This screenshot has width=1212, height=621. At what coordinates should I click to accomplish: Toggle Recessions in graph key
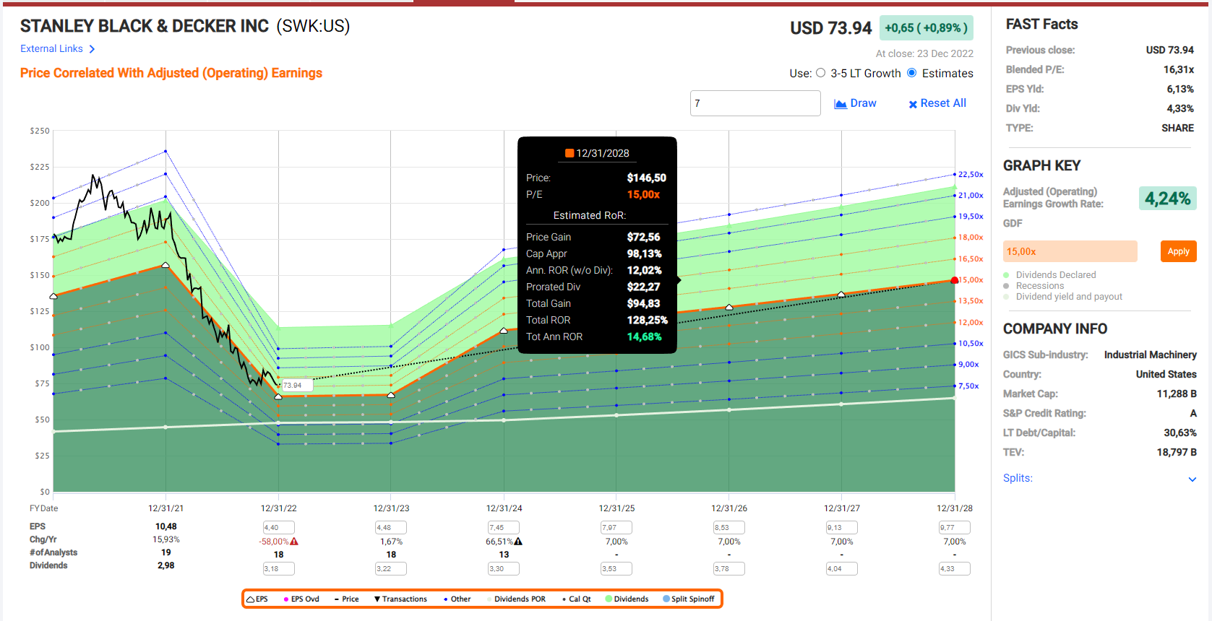1006,286
